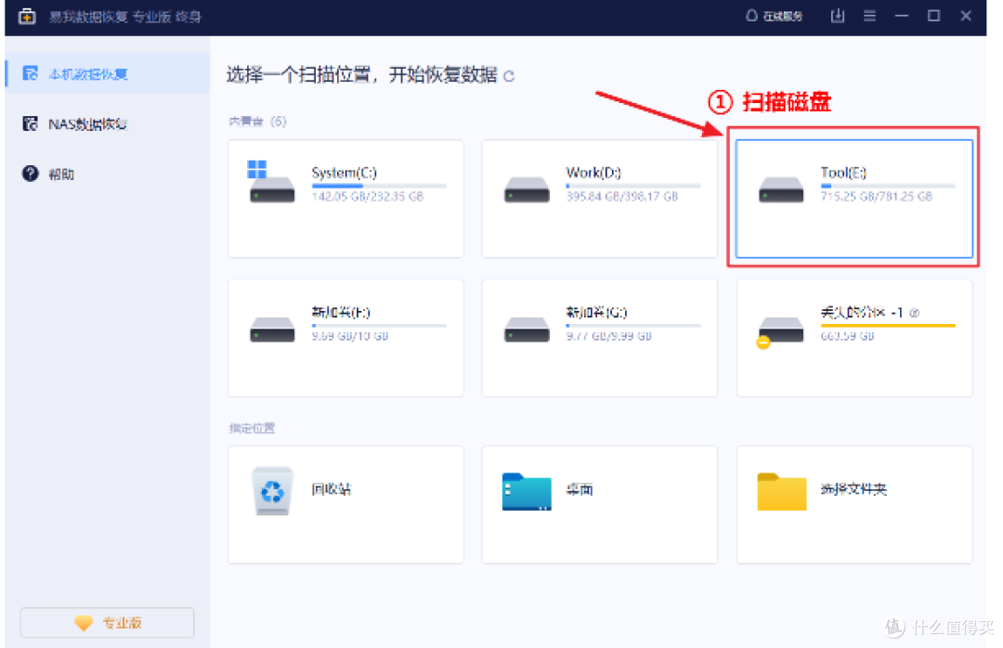Click the Desktop folder icon
Viewport: 1003px width, 648px height.
(527, 491)
